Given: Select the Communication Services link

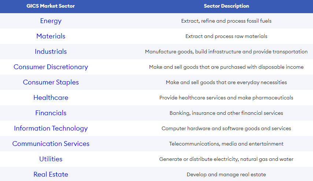Looking at the screenshot, I should coord(51,144).
